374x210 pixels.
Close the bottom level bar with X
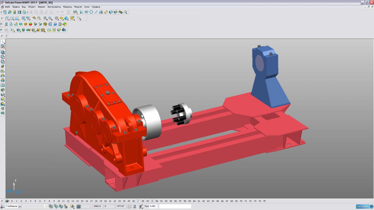(2, 201)
